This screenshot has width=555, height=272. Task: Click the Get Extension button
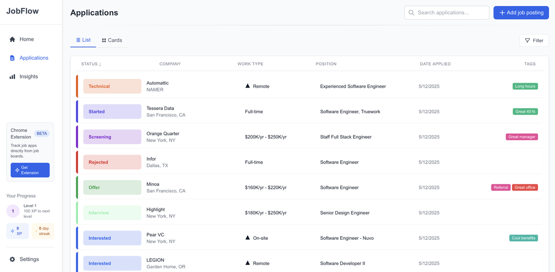[x=30, y=170]
